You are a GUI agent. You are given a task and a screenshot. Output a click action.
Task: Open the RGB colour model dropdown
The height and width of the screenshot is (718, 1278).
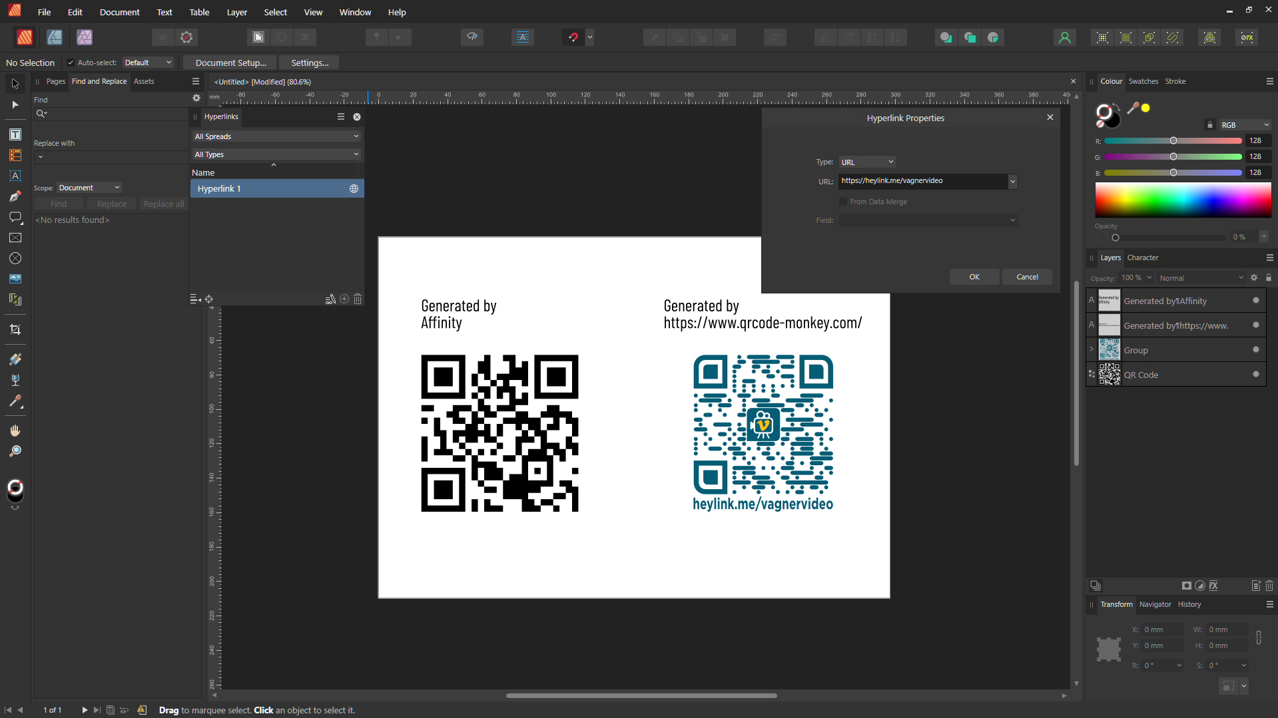tap(1245, 125)
